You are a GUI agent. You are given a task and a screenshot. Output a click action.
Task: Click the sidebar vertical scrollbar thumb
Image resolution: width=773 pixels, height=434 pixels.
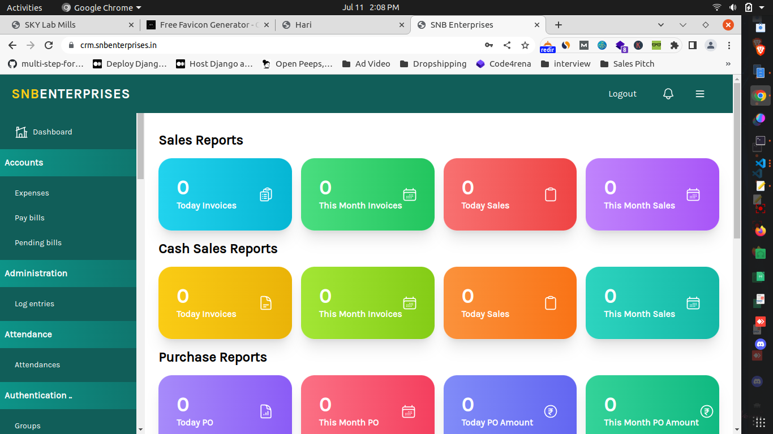pos(140,146)
